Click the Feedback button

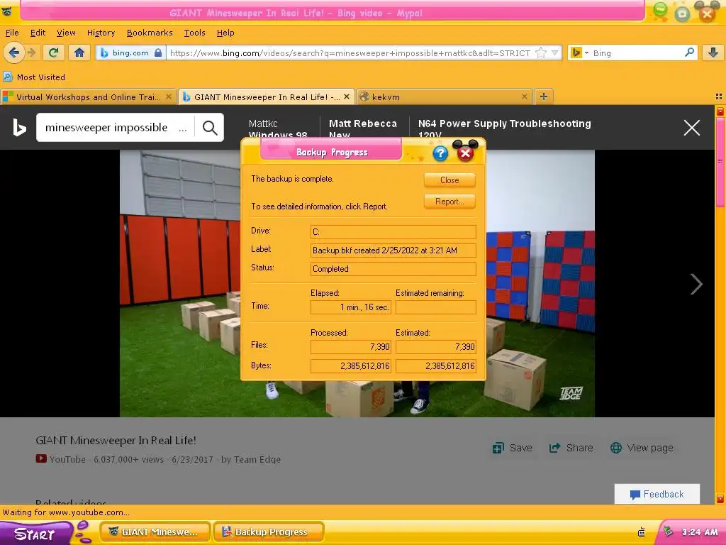657,494
